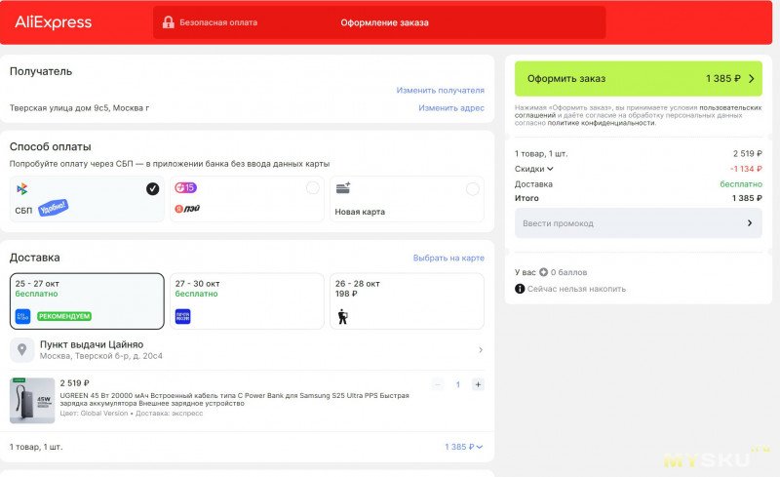Click the courier delivery person icon
Viewport: 780px width, 477px height.
click(342, 316)
